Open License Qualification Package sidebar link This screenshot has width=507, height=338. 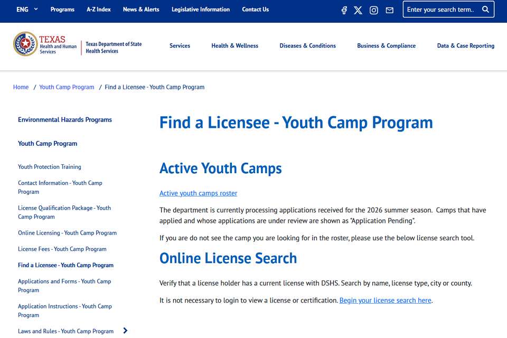pos(64,212)
